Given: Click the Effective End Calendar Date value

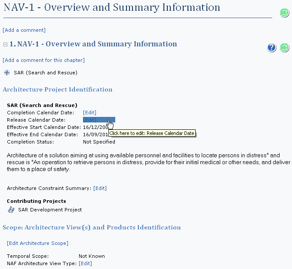Looking at the screenshot, I should point(95,134).
